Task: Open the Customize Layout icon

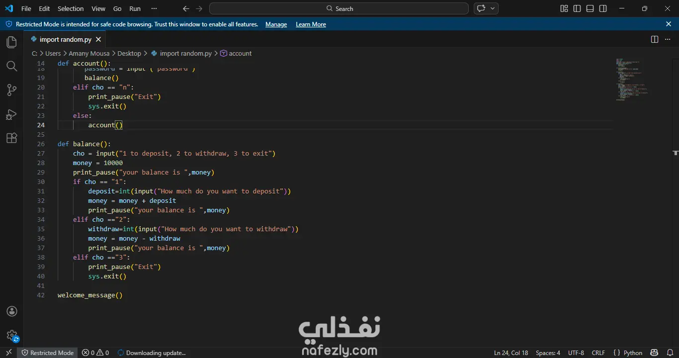Action: click(x=564, y=8)
